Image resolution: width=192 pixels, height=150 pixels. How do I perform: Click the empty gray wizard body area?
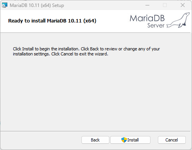(x=96, y=93)
